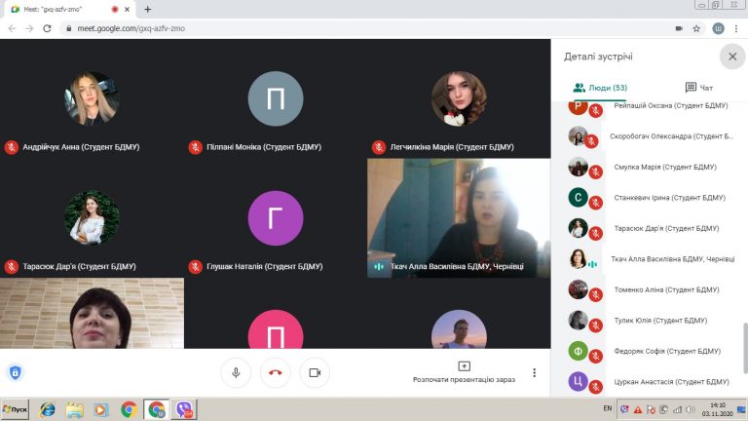Viewport: 748px width, 421px height.
Task: Switch to the Люди (53) tab
Action: coord(600,88)
